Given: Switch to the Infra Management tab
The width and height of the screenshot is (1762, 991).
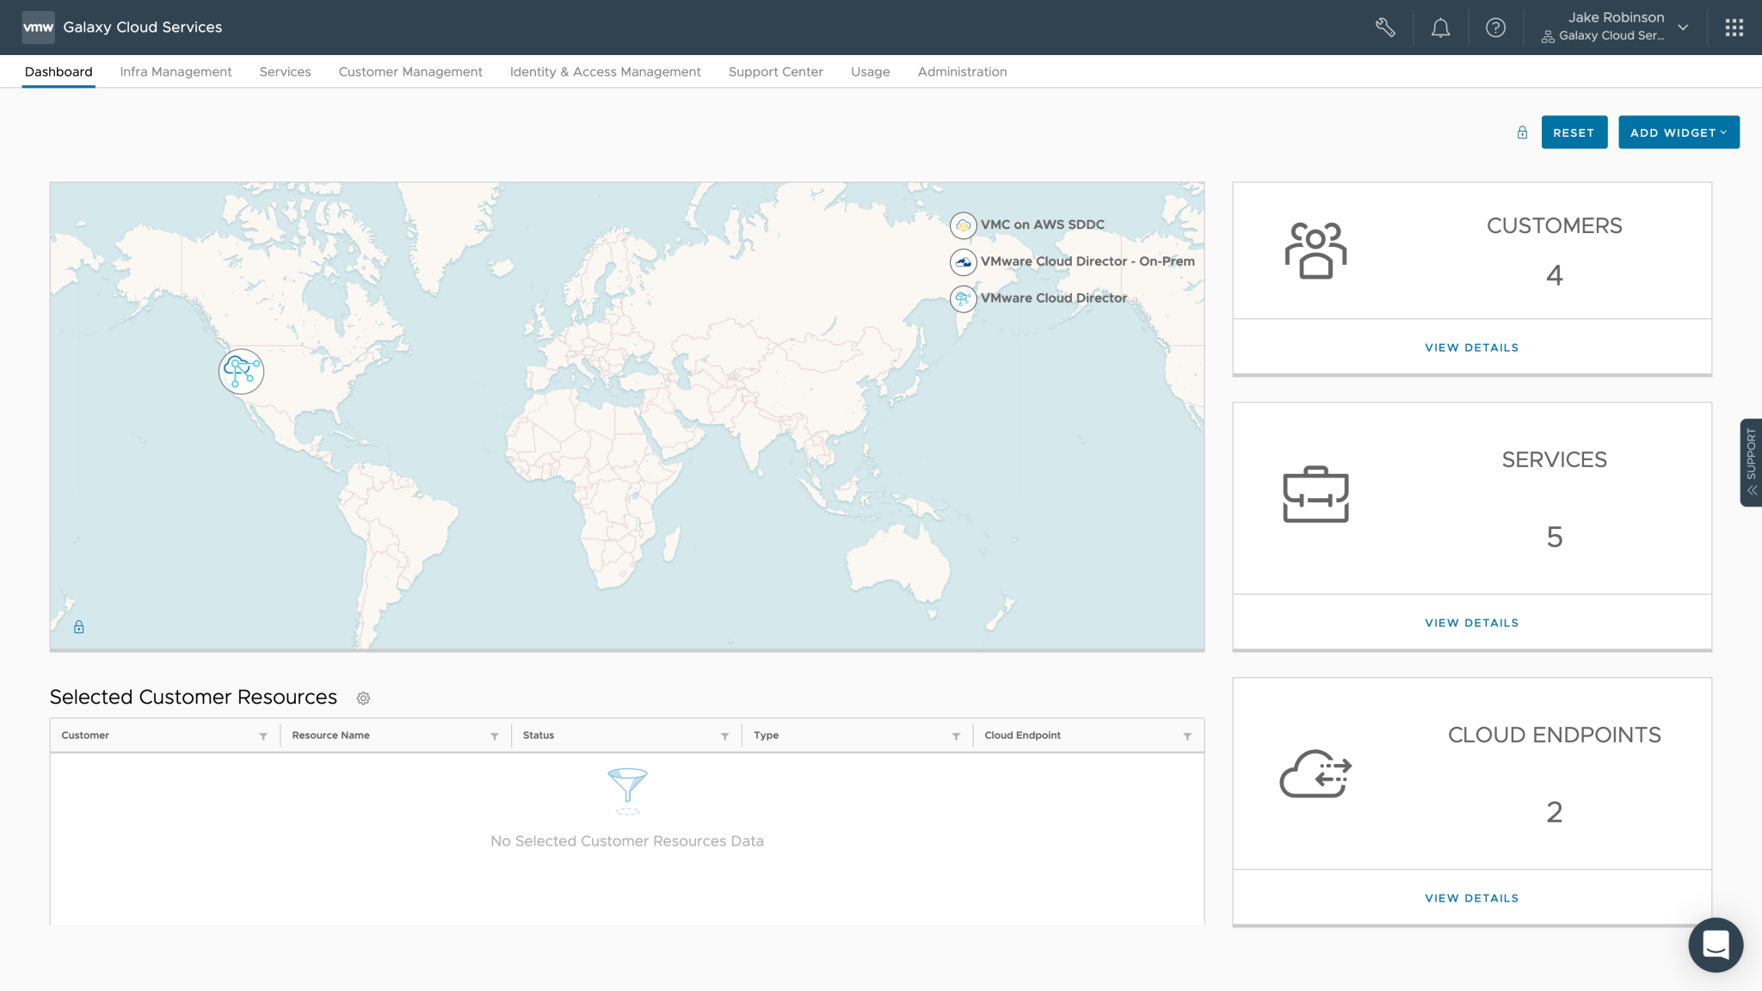Looking at the screenshot, I should 176,71.
